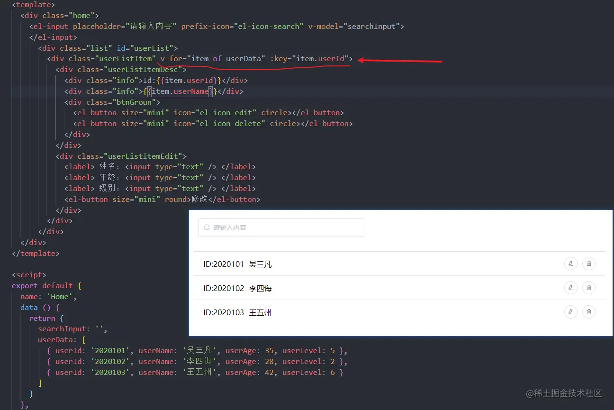
Task: Click the class="home" div line
Action: click(60, 16)
